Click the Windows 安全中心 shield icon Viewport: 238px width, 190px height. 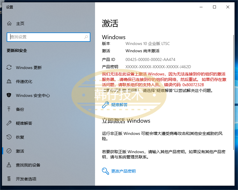point(9,95)
